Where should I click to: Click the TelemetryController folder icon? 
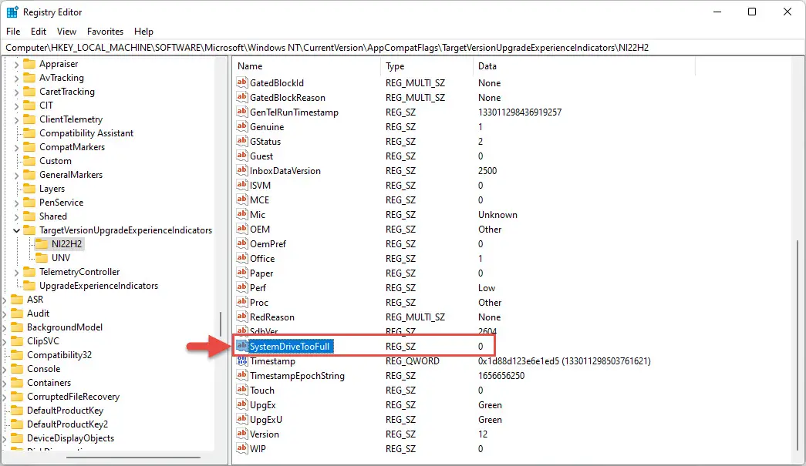click(29, 271)
